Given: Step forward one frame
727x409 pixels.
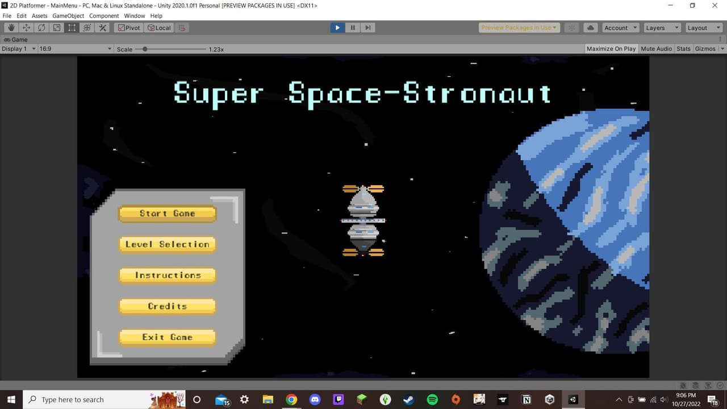Looking at the screenshot, I should pos(368,27).
